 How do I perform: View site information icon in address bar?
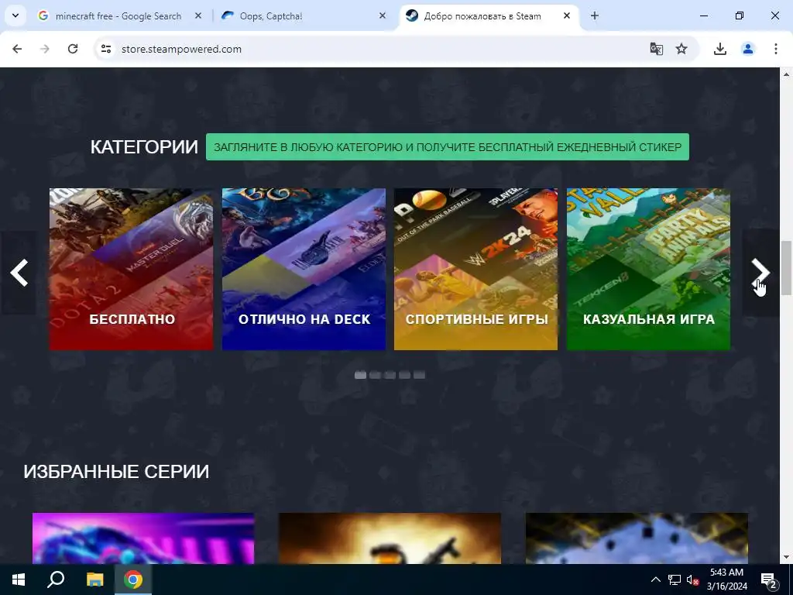click(106, 49)
